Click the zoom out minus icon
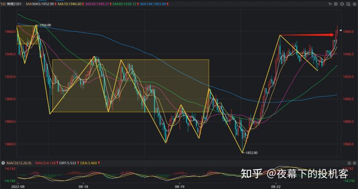The width and height of the screenshot is (358, 189). [342, 4]
